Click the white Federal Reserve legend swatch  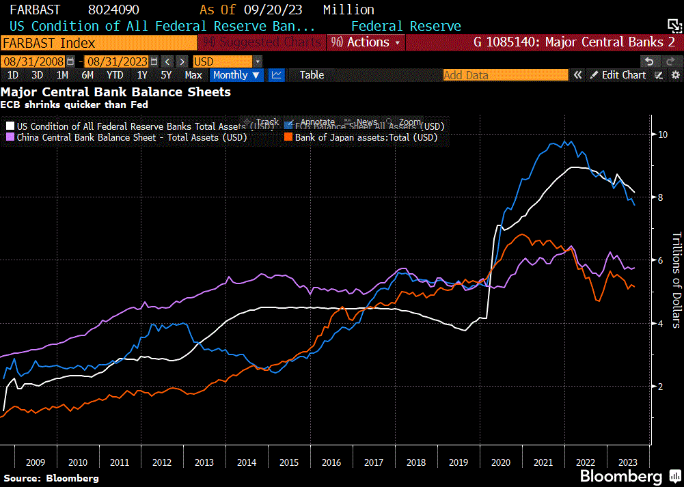pos(10,126)
